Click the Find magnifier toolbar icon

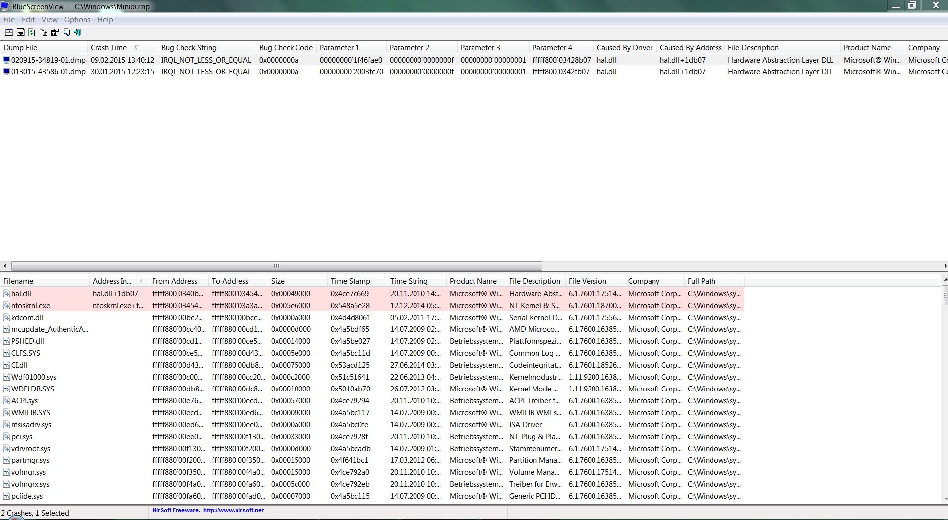tap(66, 32)
